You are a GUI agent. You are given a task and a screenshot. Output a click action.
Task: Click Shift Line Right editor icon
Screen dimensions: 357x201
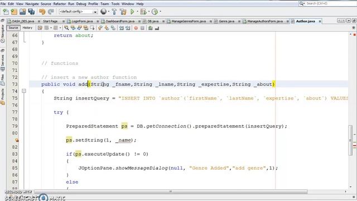point(128,28)
